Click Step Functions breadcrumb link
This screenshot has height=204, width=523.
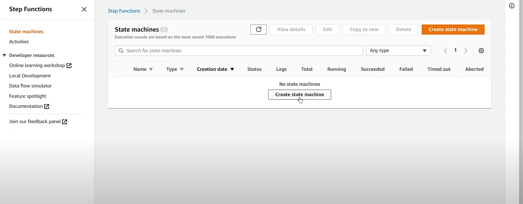[x=124, y=11]
